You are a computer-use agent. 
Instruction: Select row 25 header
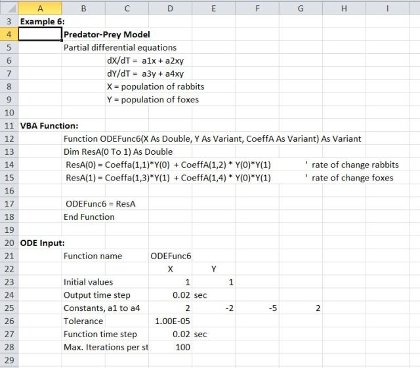[x=9, y=308]
